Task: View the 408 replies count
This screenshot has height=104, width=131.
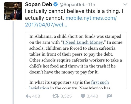Action: (36, 96)
